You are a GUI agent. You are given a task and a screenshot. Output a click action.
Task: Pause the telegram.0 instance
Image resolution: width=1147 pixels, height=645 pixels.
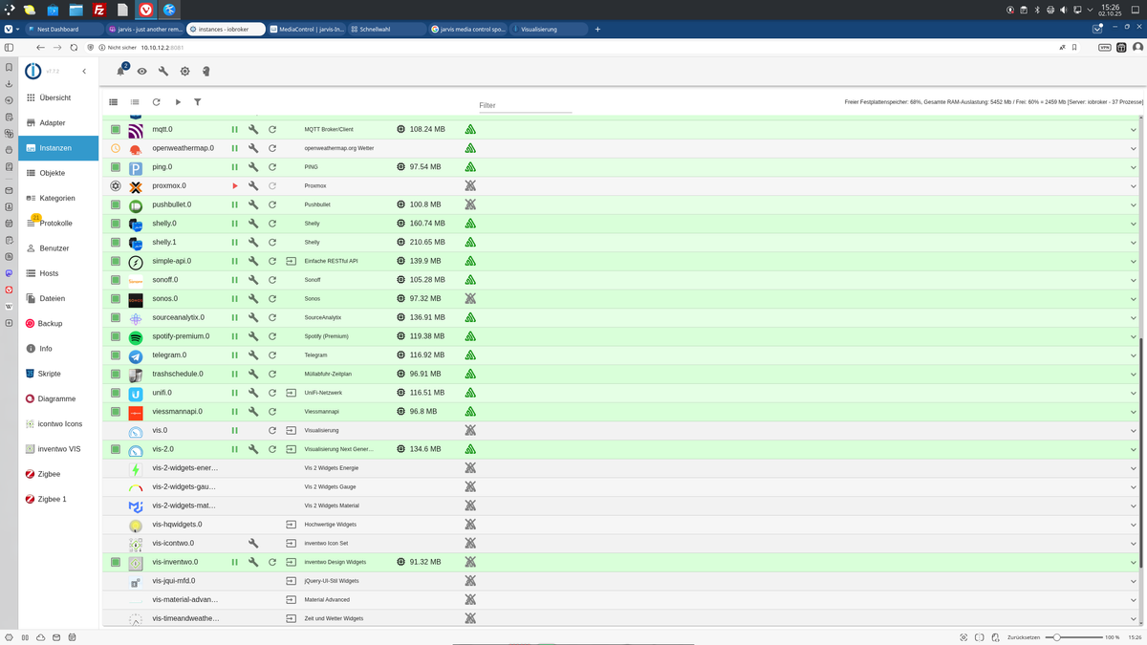pyautogui.click(x=234, y=355)
